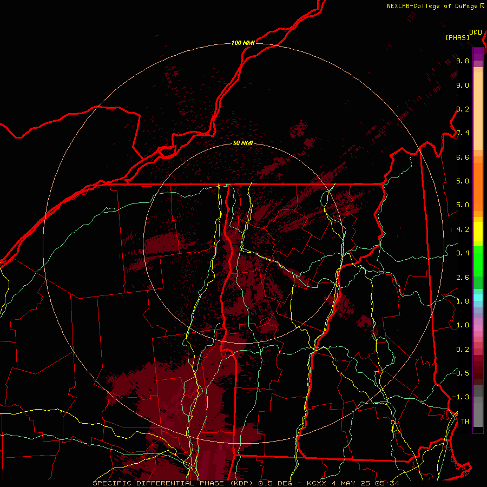Image resolution: width=487 pixels, height=487 pixels.
Task: Click the 05:34 timestamp in the caption
Action: coord(387,483)
